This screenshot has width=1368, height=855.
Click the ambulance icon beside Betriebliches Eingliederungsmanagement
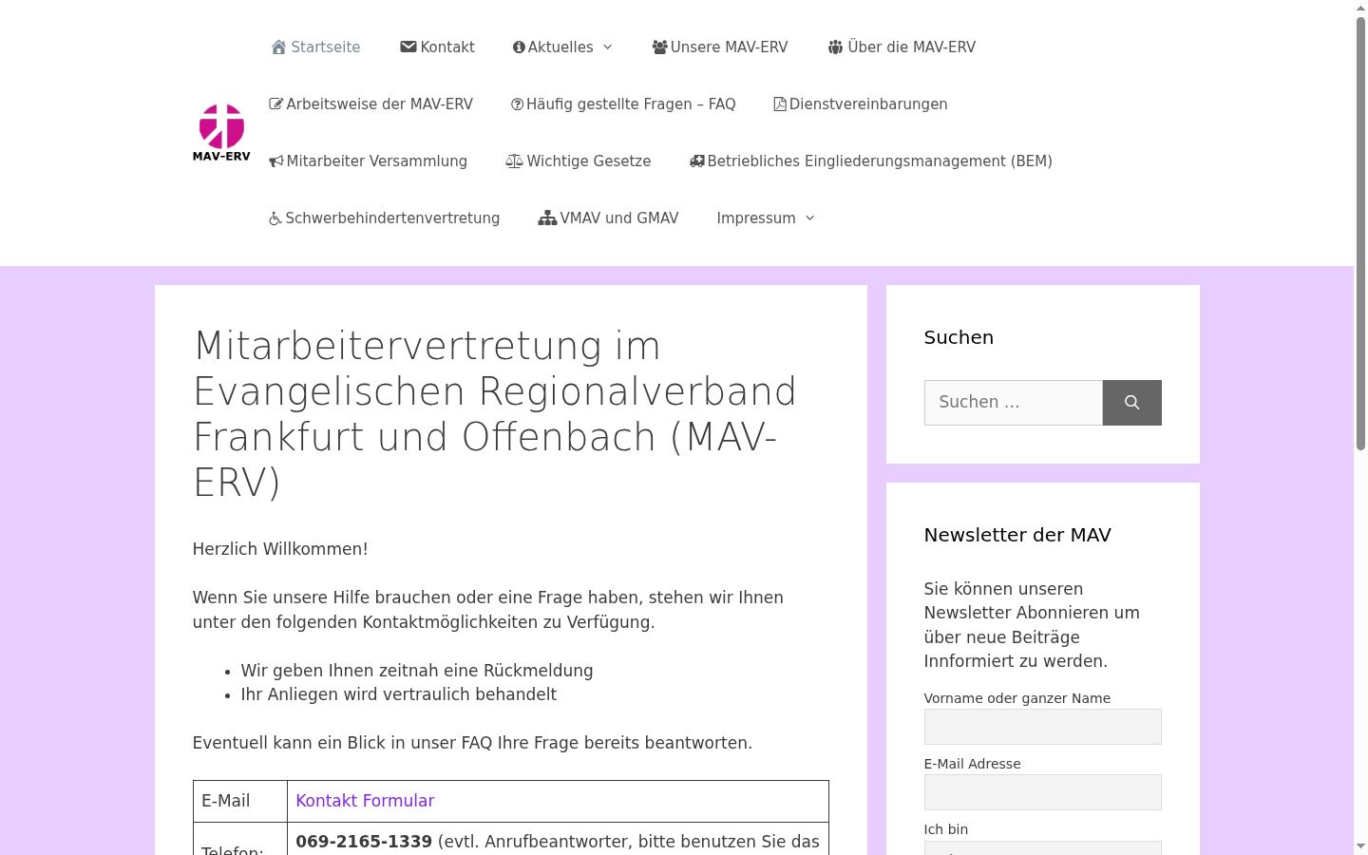[x=697, y=161]
